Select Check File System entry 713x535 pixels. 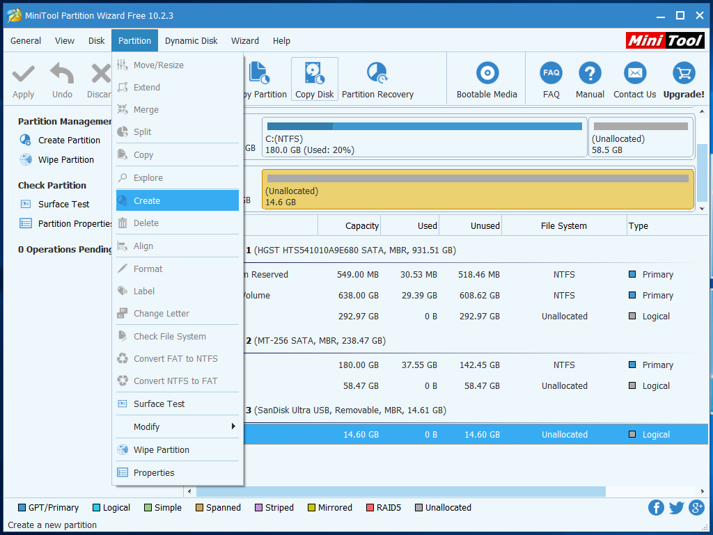[178, 337]
